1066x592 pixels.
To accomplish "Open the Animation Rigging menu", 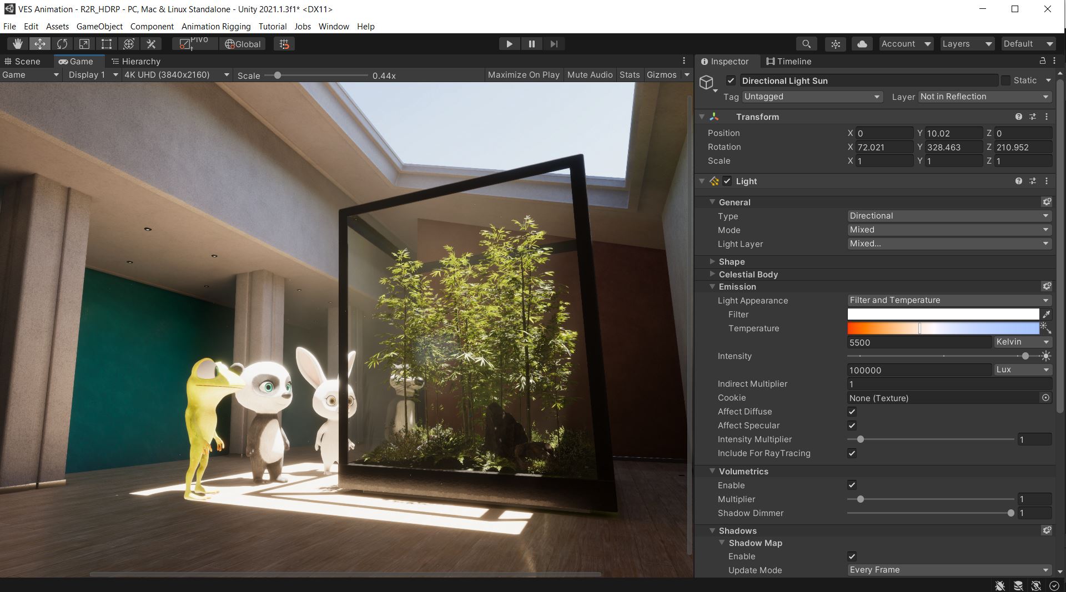I will (x=215, y=26).
